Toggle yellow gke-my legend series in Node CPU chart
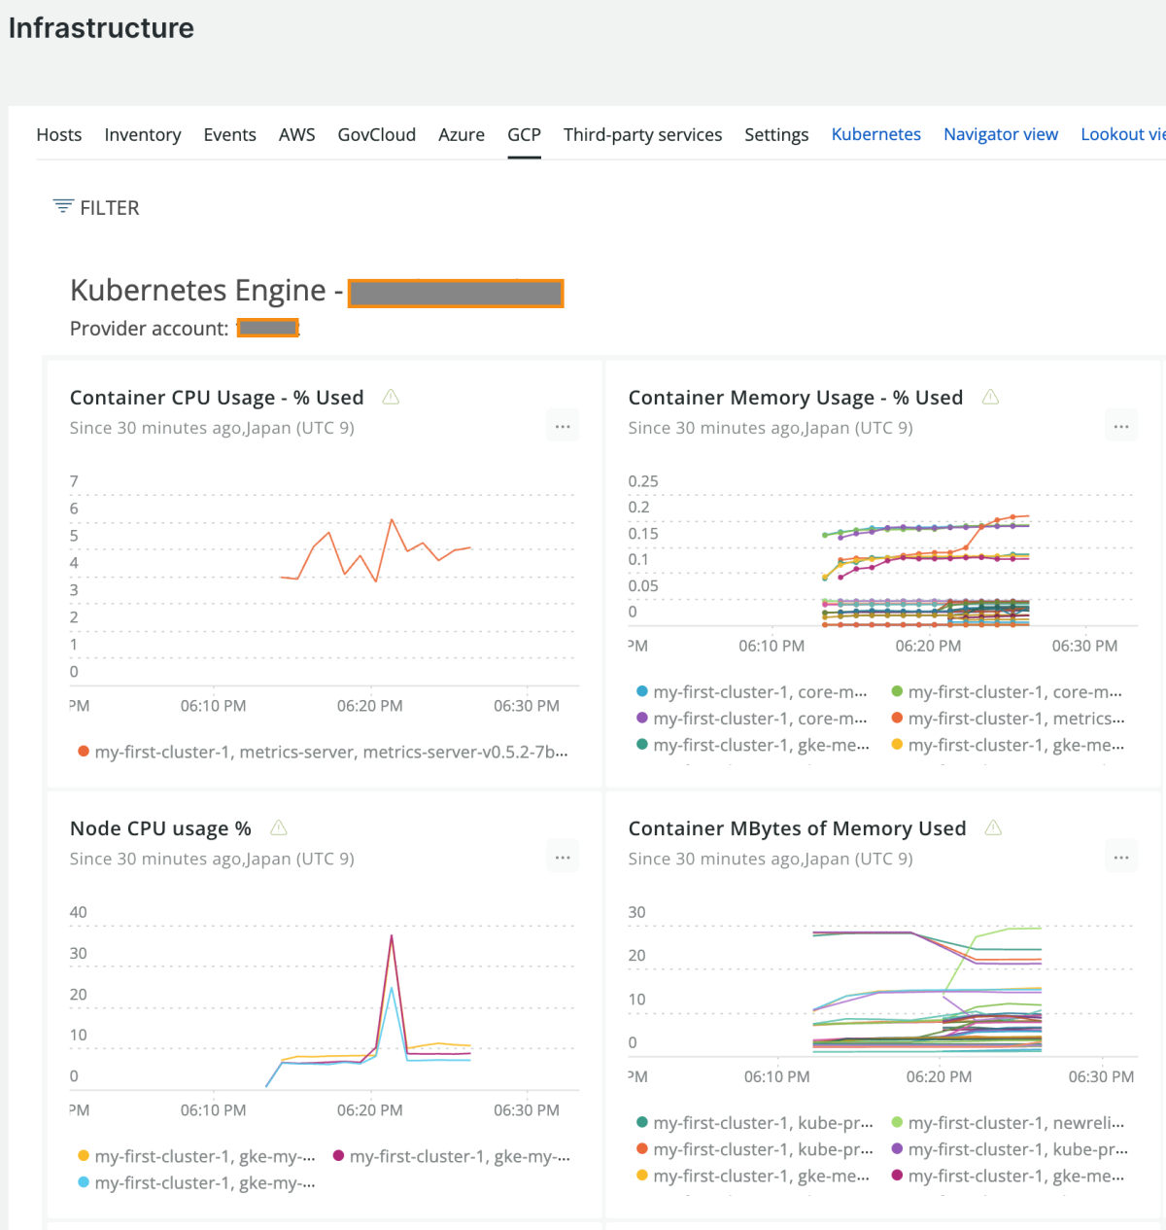The width and height of the screenshot is (1166, 1230). coord(204,1156)
